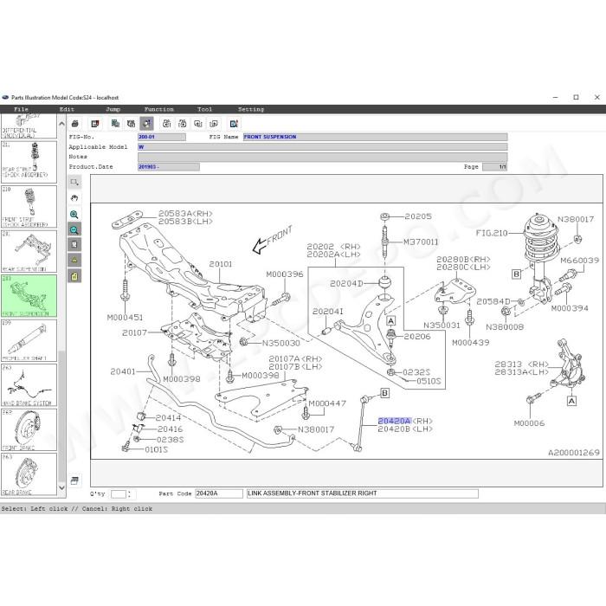The image size is (606, 606).
Task: Select the FIG.210 reference label
Action: point(492,233)
